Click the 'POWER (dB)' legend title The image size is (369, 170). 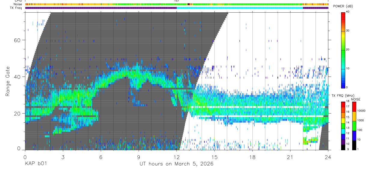pyautogui.click(x=343, y=6)
